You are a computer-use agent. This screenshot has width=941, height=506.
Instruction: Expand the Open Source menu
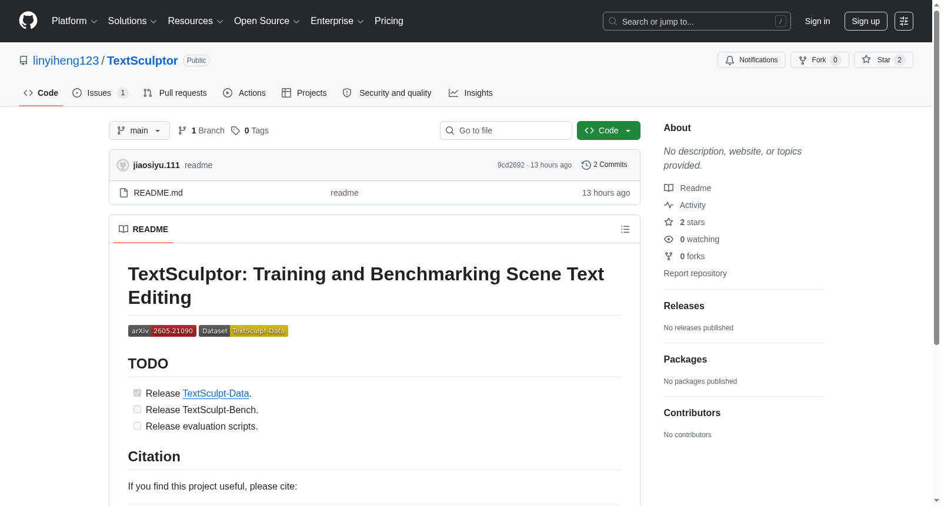(267, 21)
